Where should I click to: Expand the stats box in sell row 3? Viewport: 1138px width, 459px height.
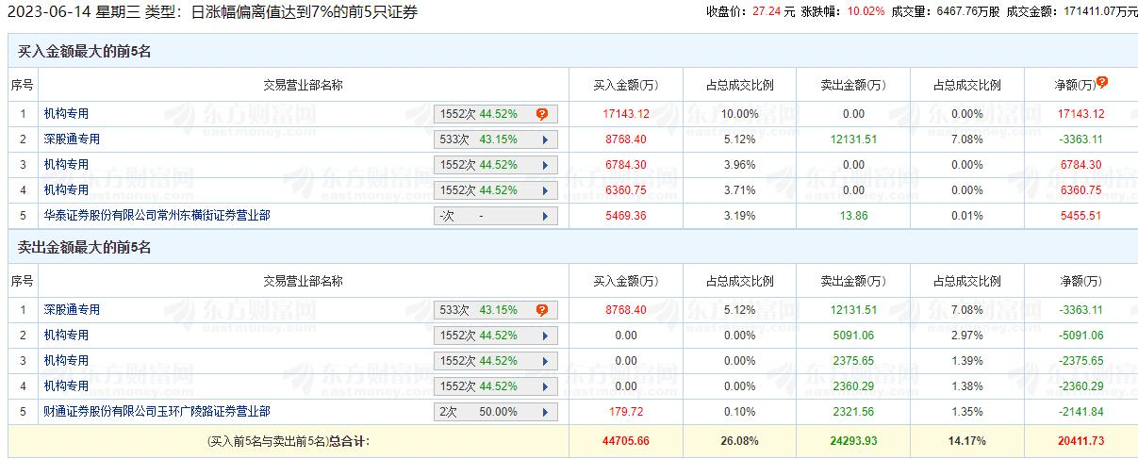click(495, 361)
